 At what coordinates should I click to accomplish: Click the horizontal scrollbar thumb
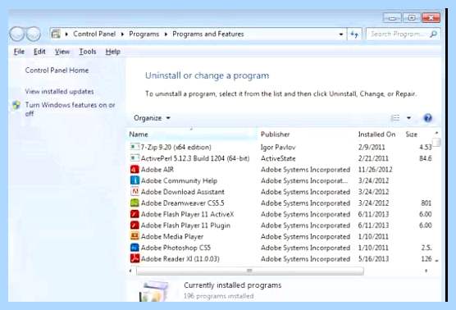tap(250, 271)
